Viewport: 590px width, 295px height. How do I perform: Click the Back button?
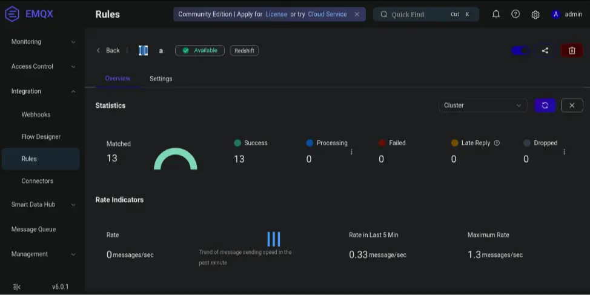(x=108, y=51)
